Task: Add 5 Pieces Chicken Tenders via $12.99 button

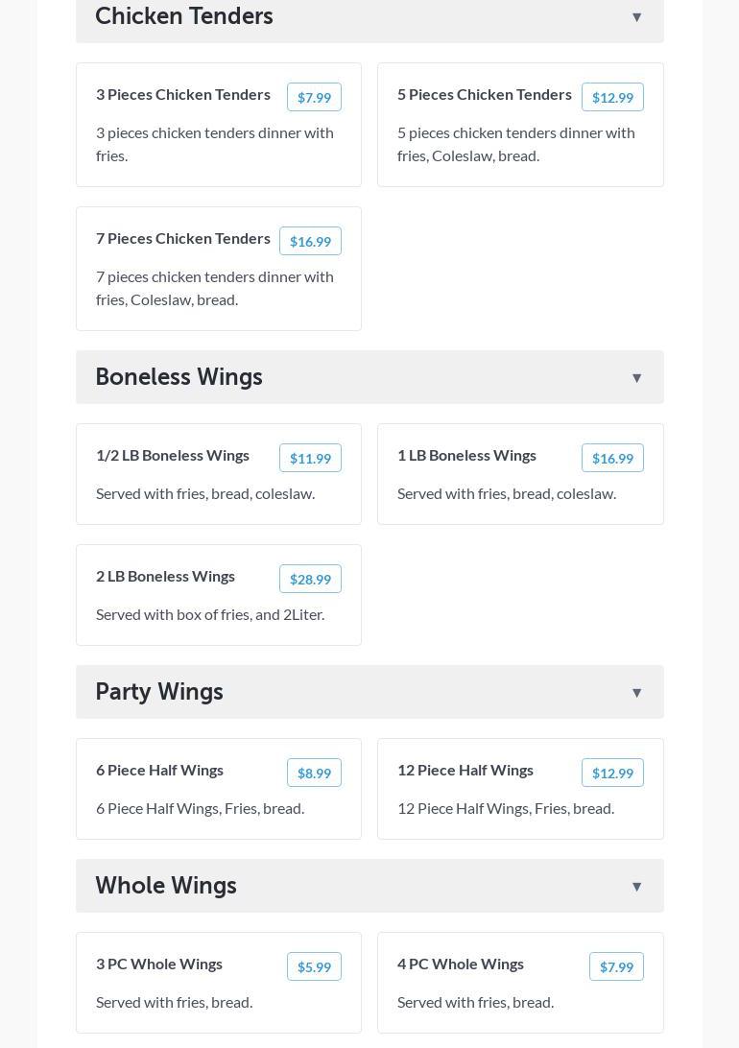Action: [x=612, y=97]
